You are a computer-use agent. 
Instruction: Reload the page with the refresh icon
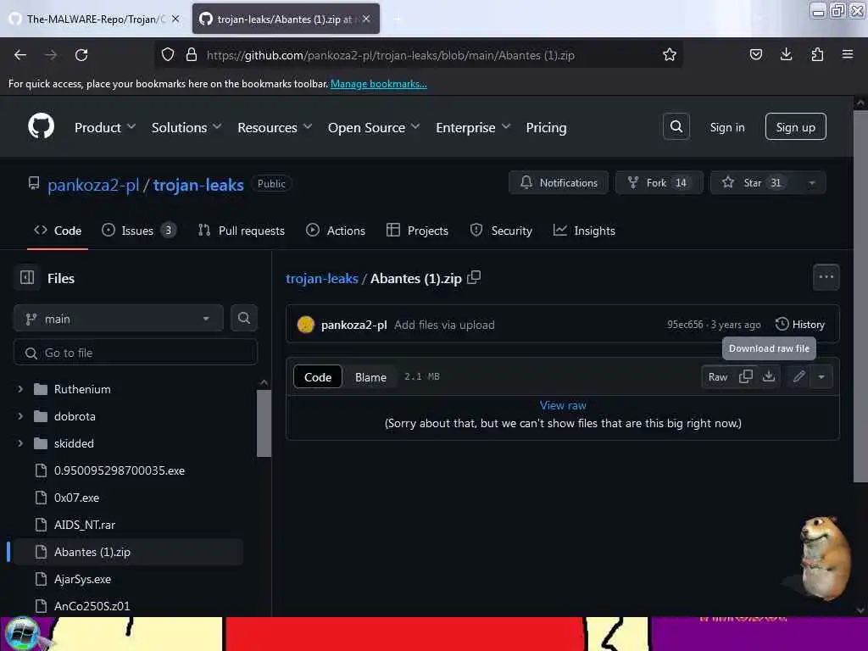click(x=81, y=55)
